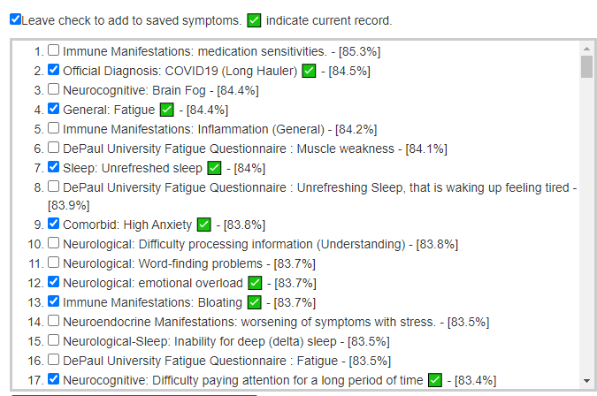This screenshot has width=597, height=396.
Task: Click the symptom list scrollbar thumb
Action: click(586, 66)
